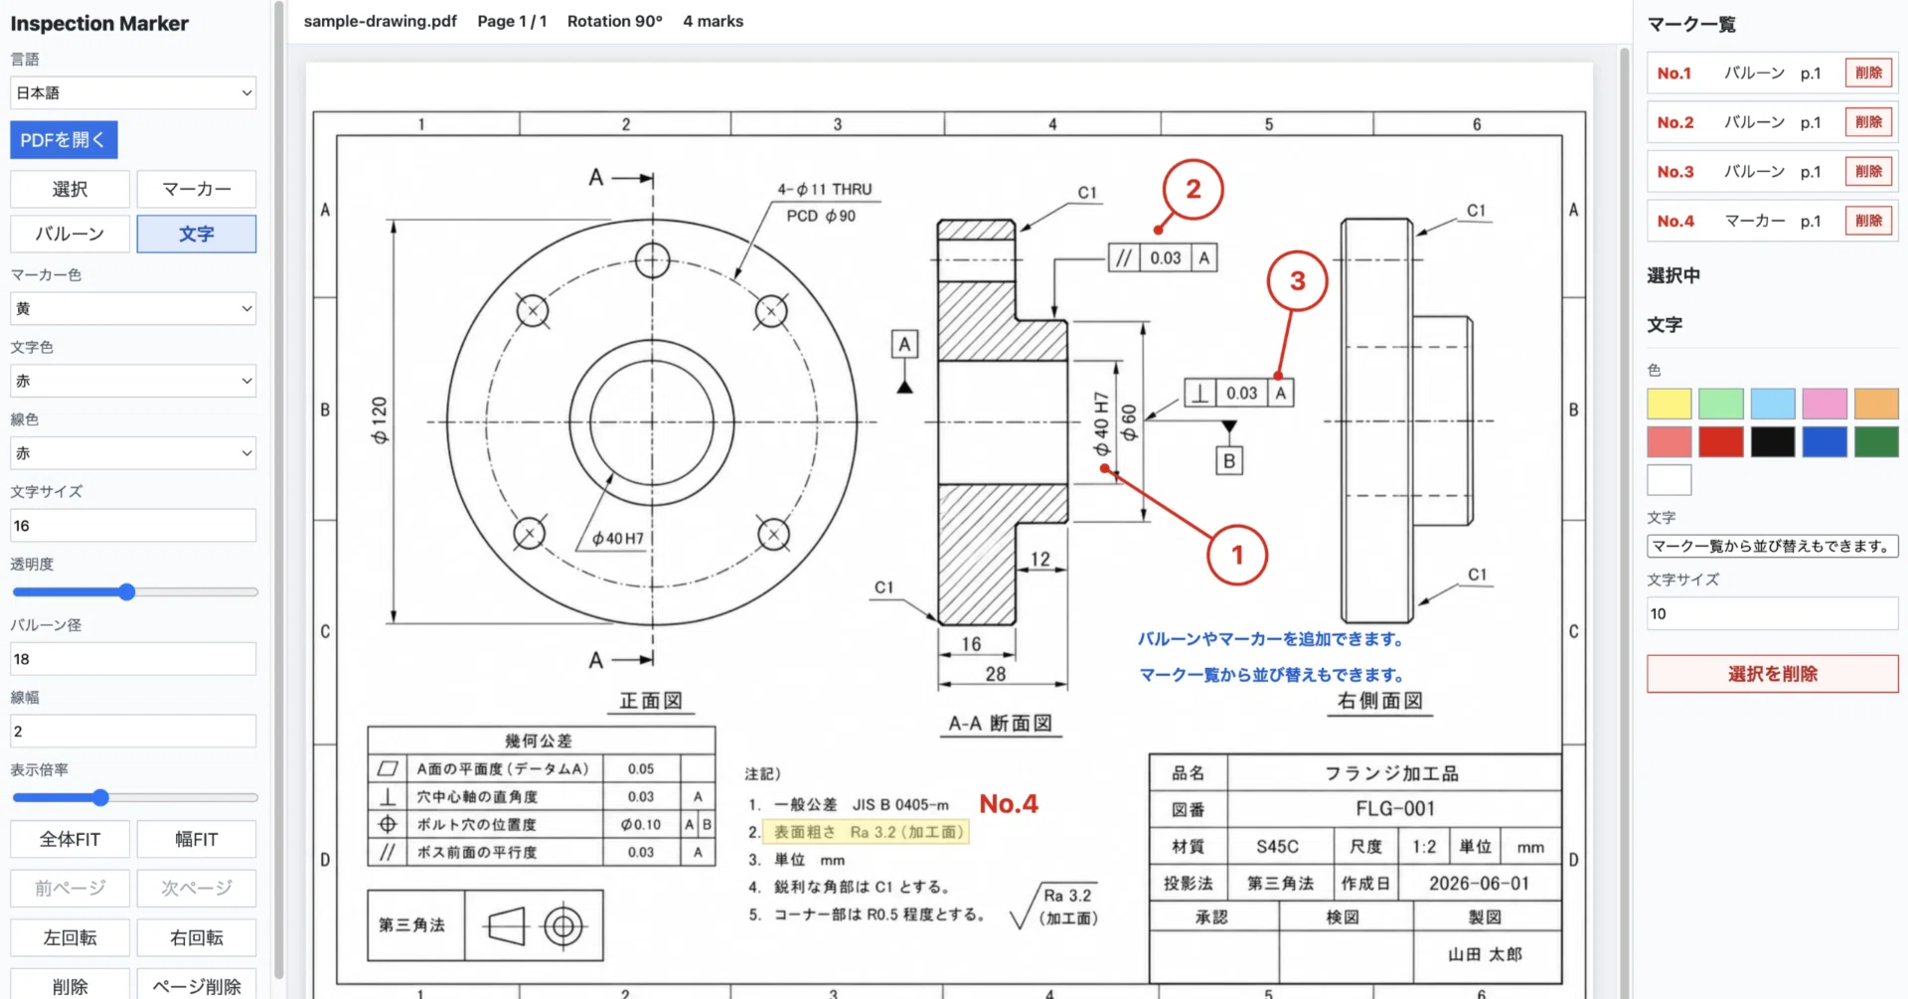
Task: Select No.2 バルーン row in mark list
Action: [1772, 122]
